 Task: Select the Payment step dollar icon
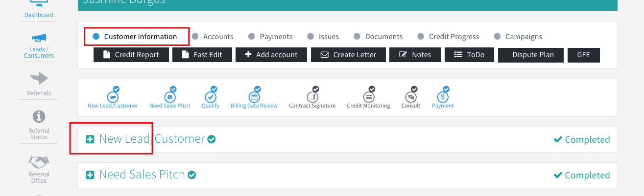[x=443, y=96]
